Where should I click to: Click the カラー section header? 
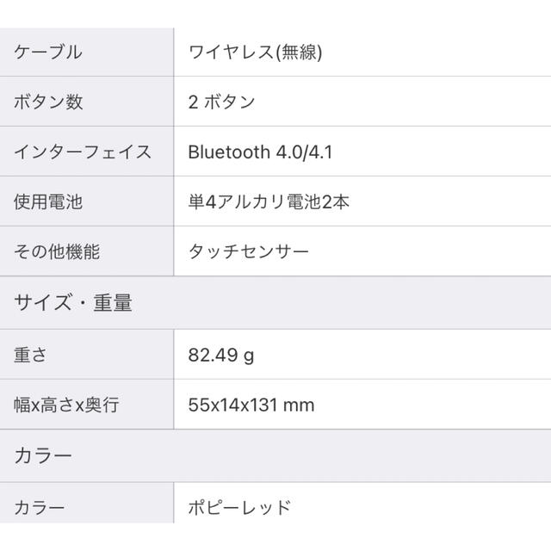point(275,455)
